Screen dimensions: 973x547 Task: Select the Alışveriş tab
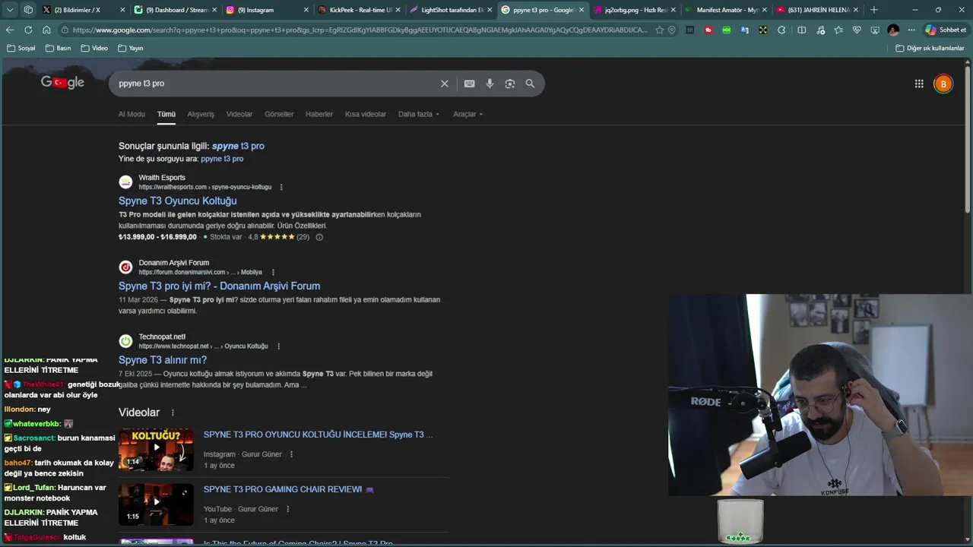click(201, 114)
